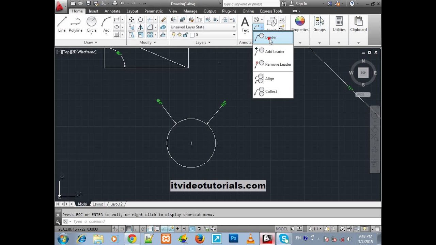
Task: Click the layer 0 color swatch
Action: (192, 35)
